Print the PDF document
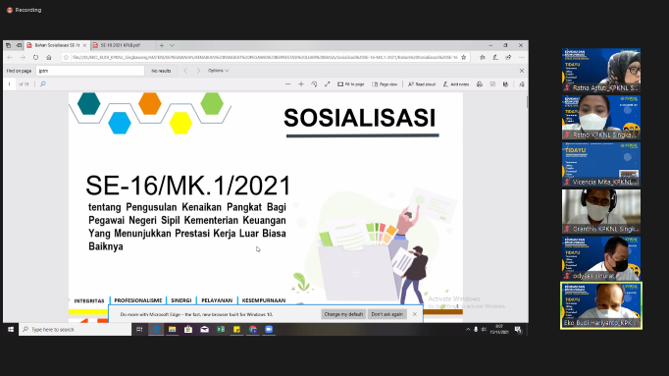This screenshot has width=669, height=376. tap(480, 84)
